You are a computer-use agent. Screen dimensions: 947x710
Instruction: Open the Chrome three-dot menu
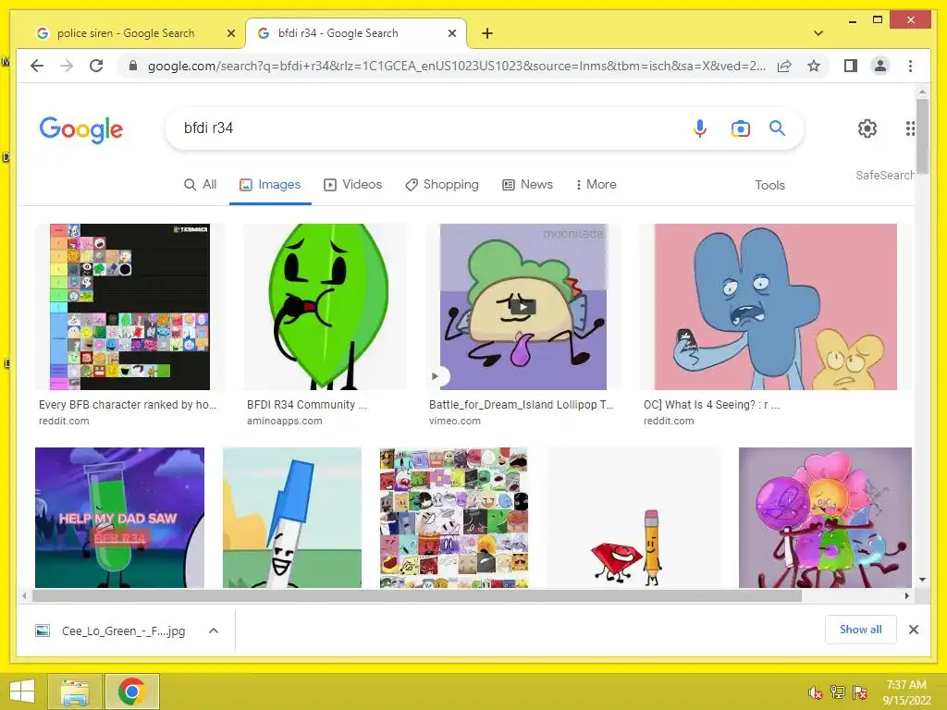(910, 66)
